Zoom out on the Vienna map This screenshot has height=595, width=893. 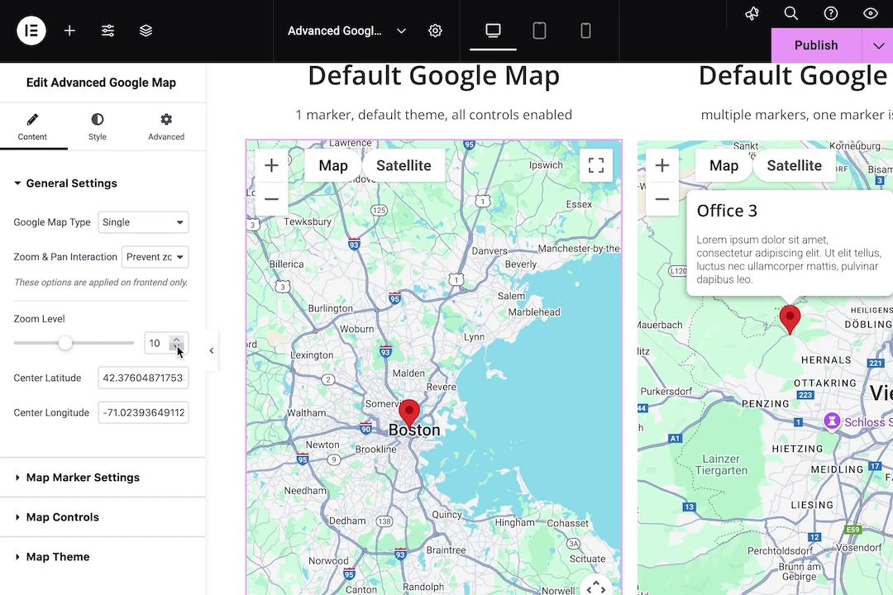661,199
